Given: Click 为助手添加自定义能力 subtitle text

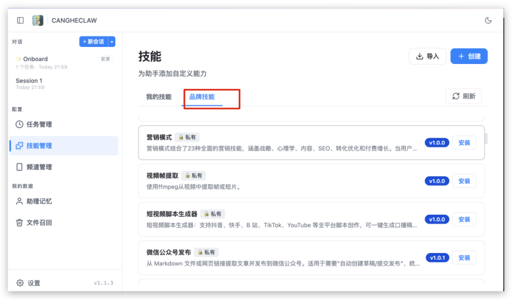Looking at the screenshot, I should 172,74.
